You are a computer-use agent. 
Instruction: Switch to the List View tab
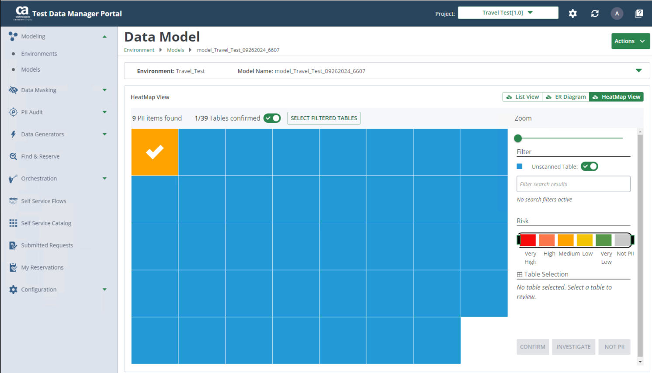pos(522,97)
